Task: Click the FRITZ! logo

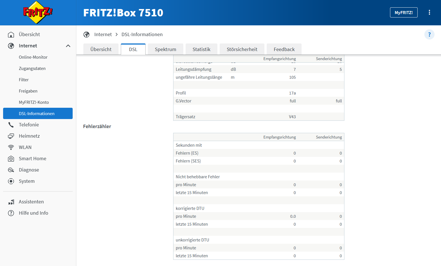Action: point(38,12)
